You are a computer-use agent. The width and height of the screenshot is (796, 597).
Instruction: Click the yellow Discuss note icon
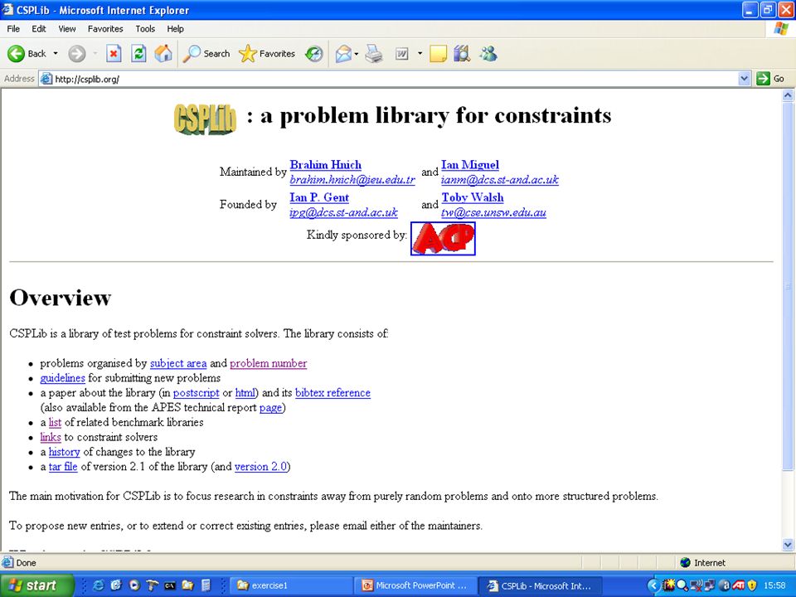438,53
